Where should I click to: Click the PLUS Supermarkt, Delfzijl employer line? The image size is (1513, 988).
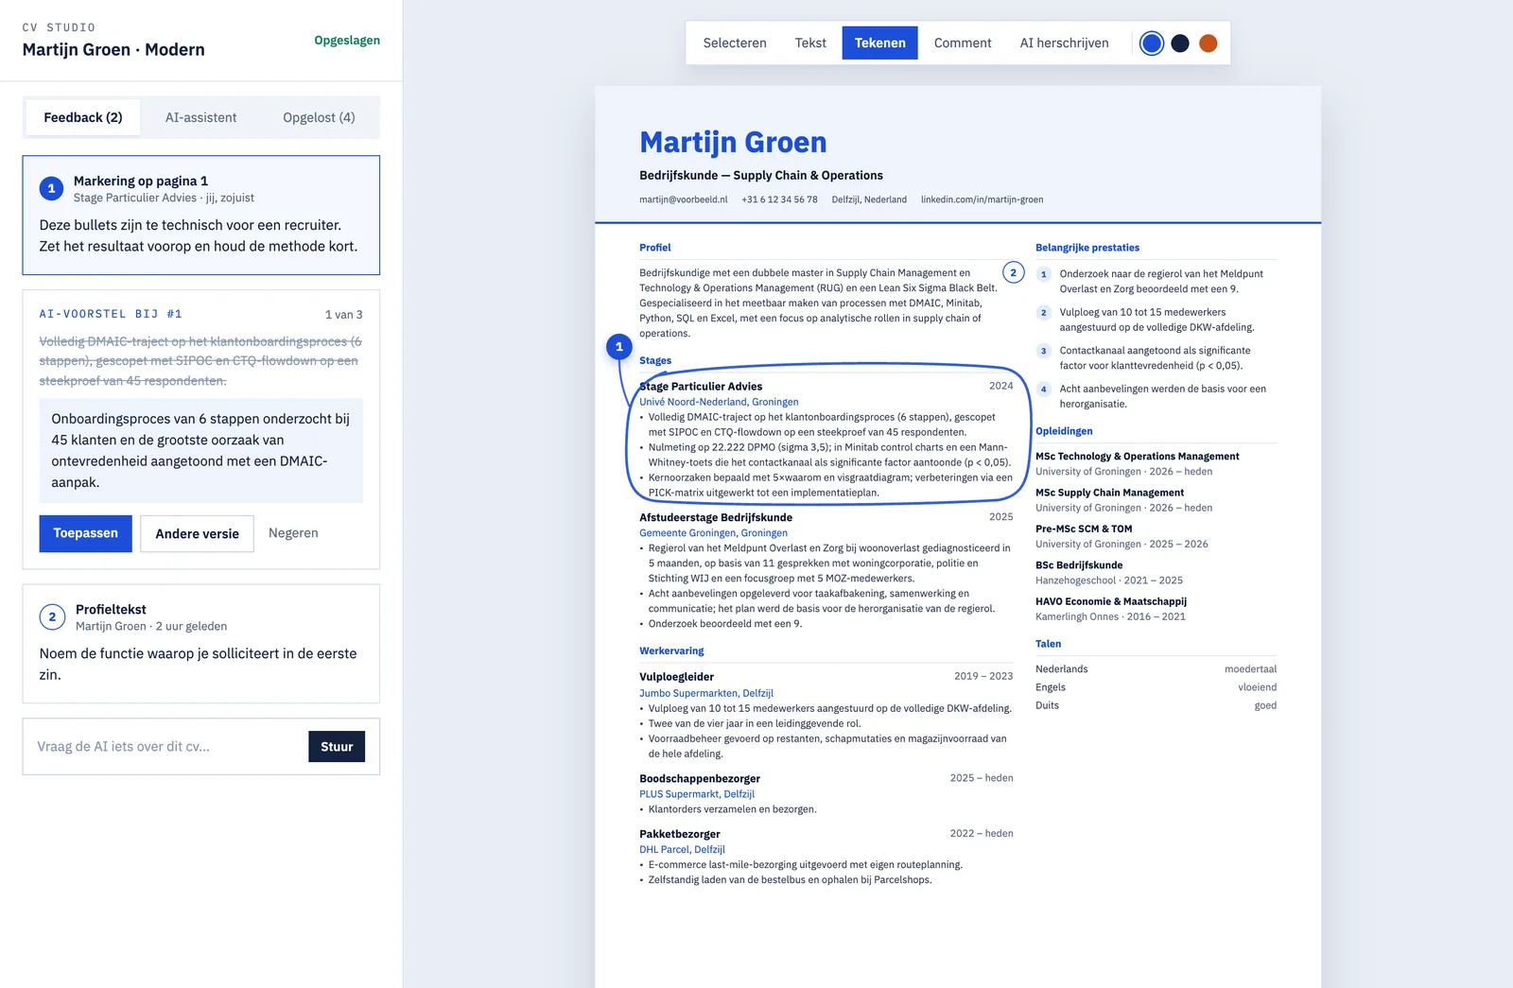[697, 794]
